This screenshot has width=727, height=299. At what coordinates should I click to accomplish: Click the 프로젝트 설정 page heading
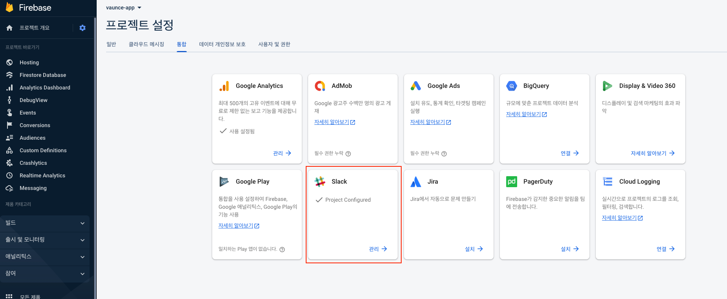140,25
